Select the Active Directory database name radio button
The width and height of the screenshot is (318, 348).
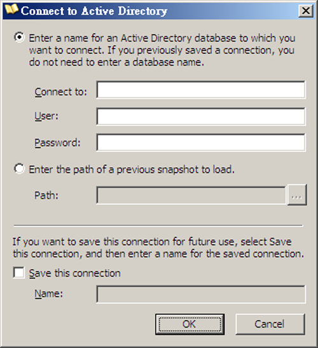tap(19, 37)
